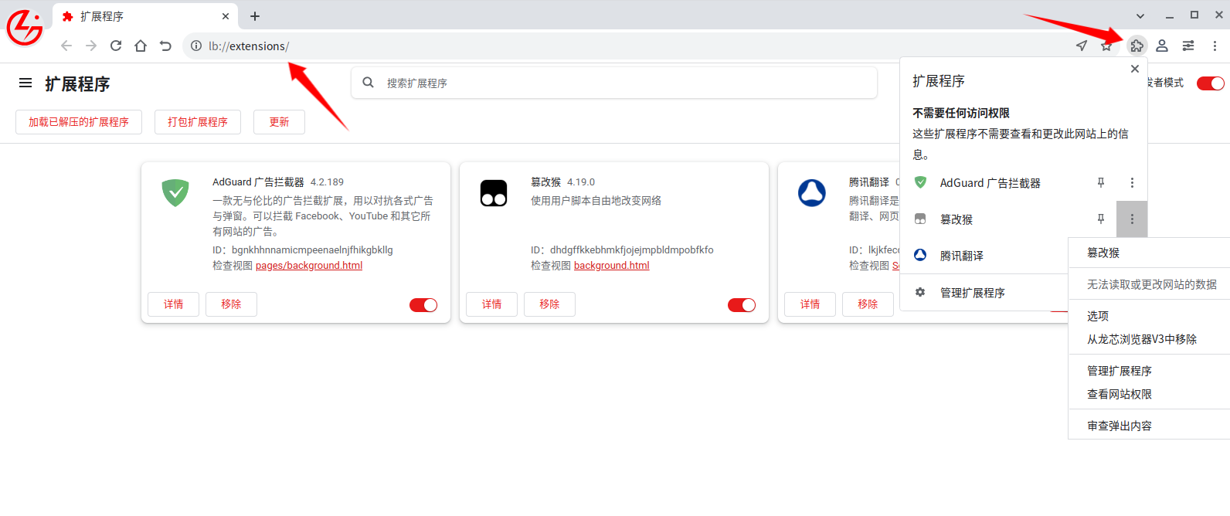Open the hamburger menu beside 扩展程序 title
The width and height of the screenshot is (1230, 516).
pyautogui.click(x=25, y=83)
